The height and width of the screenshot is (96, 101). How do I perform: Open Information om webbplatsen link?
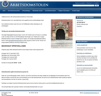click(x=84, y=53)
